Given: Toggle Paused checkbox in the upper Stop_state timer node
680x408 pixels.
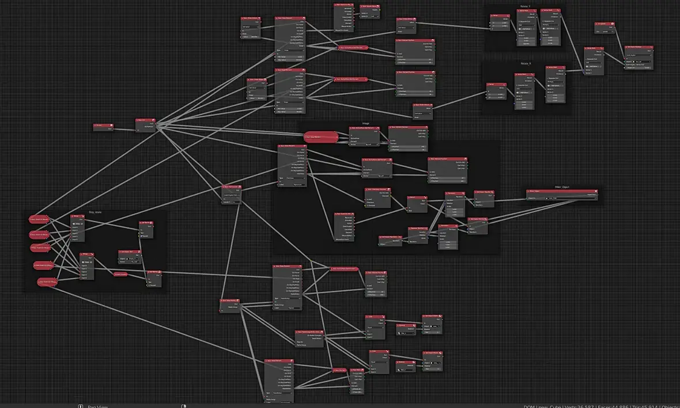Looking at the screenshot, I should tap(141, 236).
